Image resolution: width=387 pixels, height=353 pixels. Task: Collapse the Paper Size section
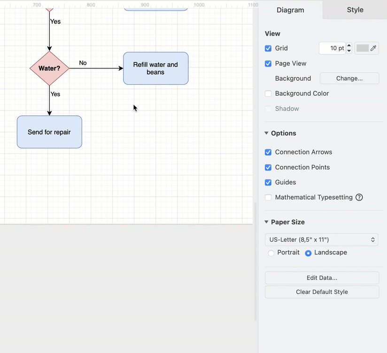pos(266,222)
